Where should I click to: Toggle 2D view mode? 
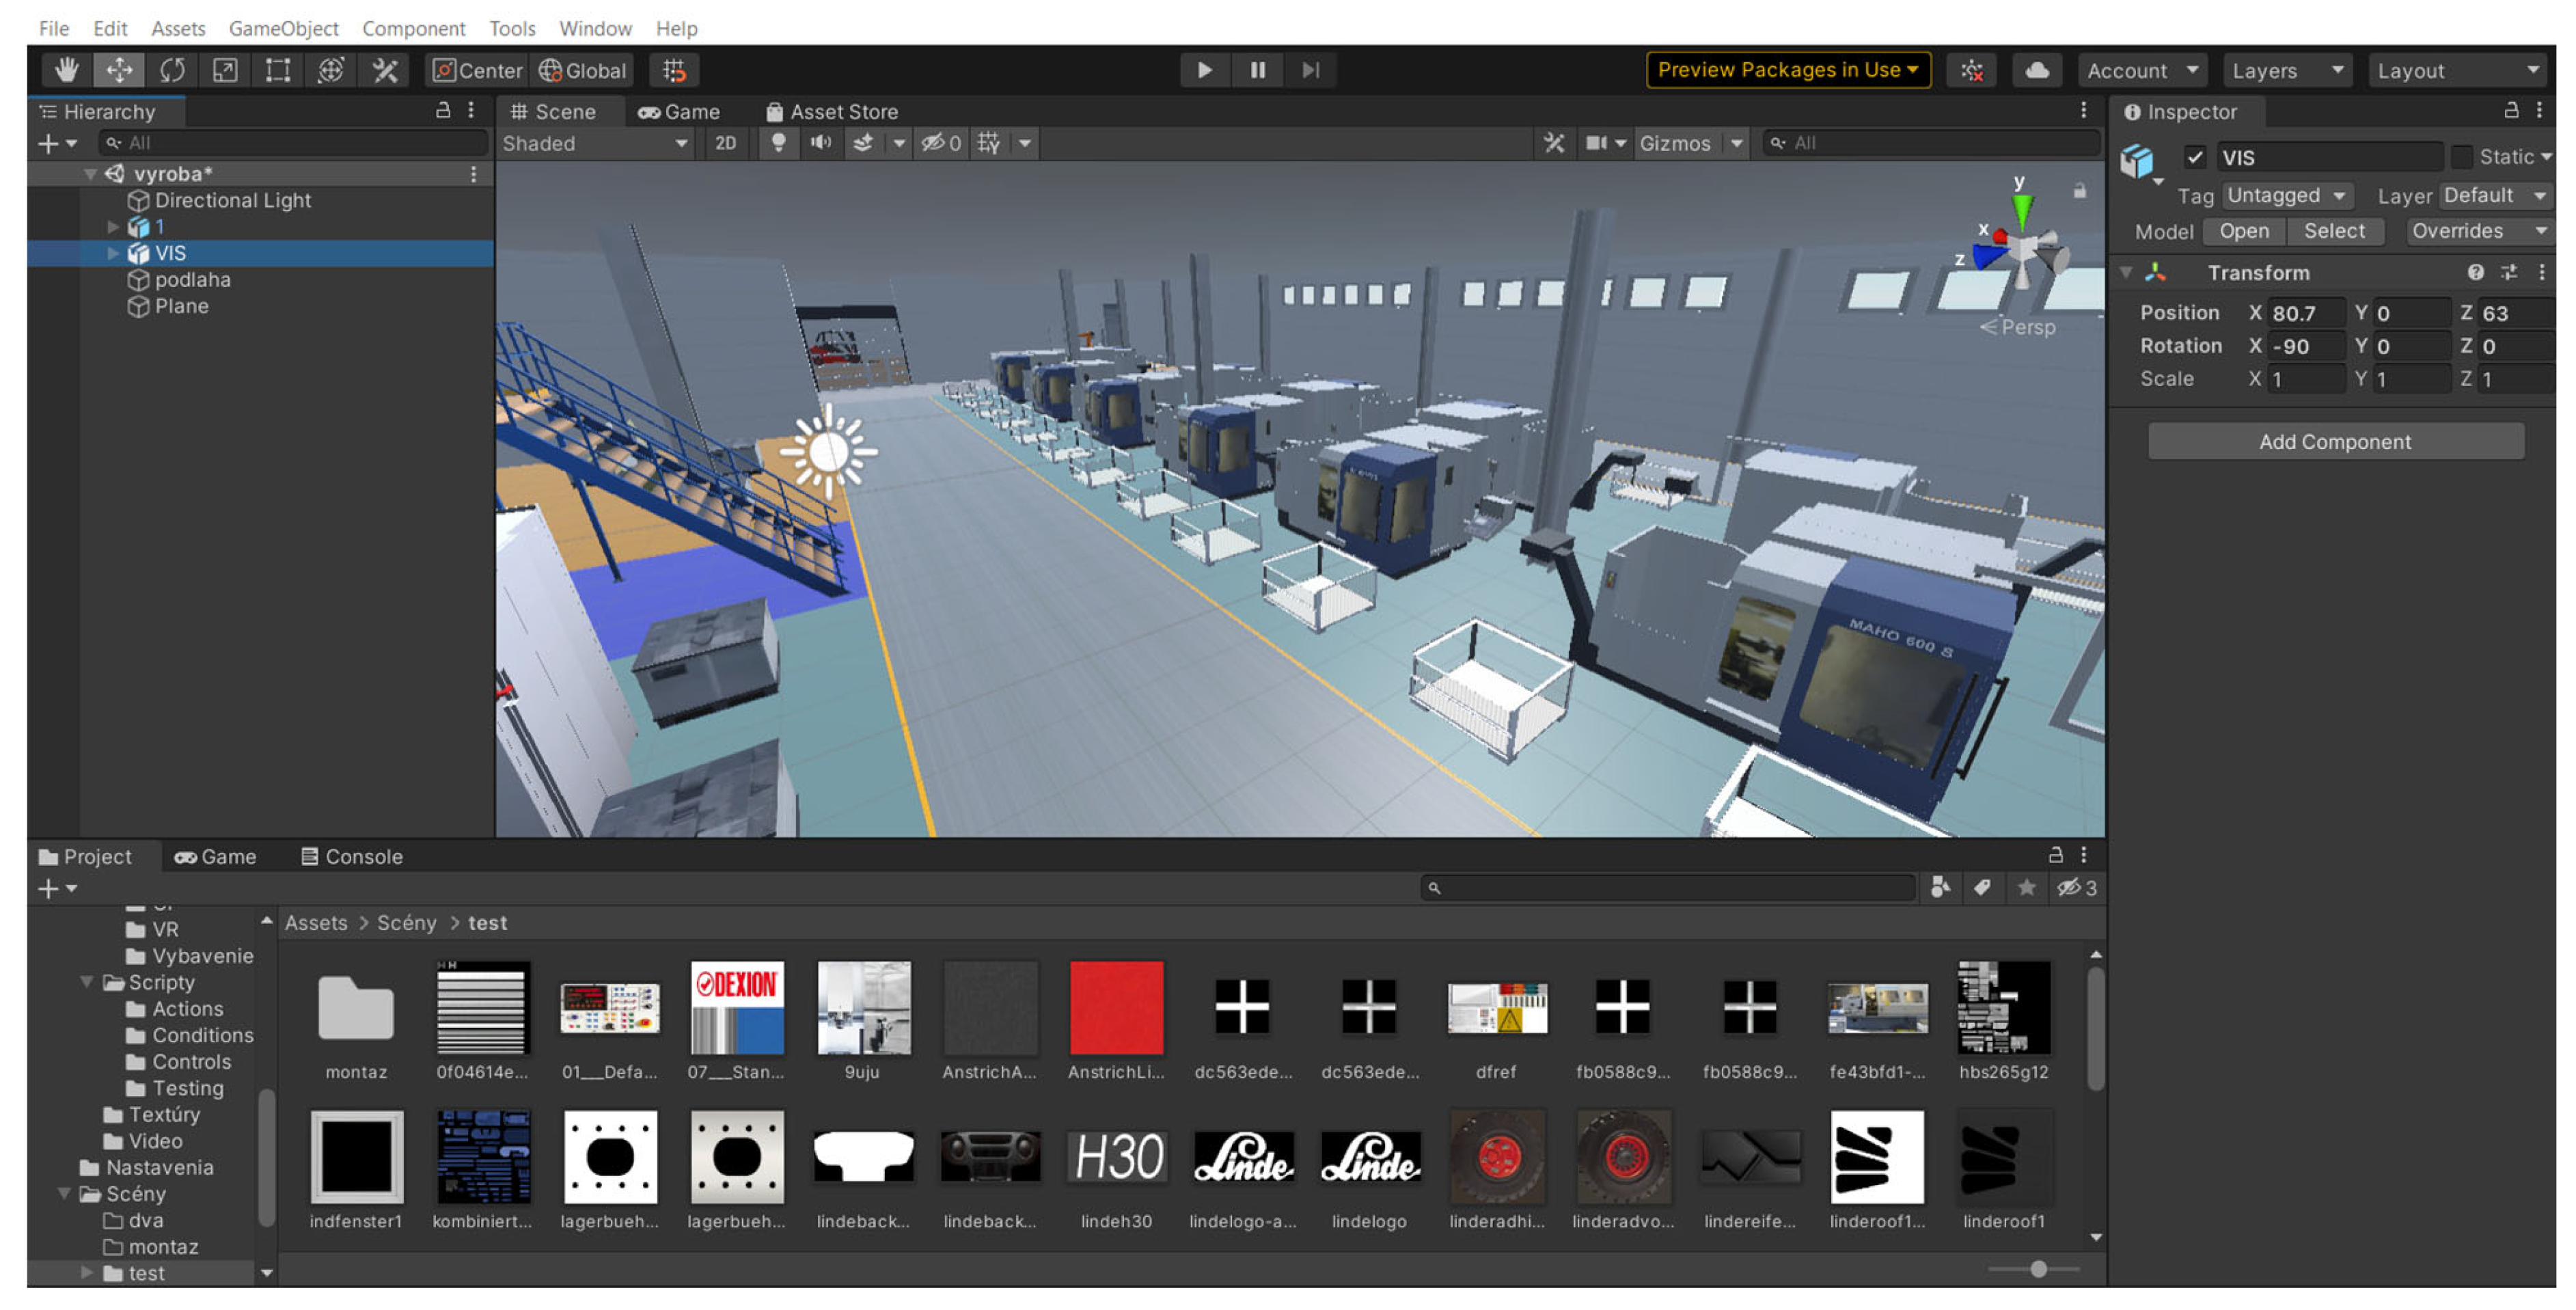pyautogui.click(x=725, y=143)
